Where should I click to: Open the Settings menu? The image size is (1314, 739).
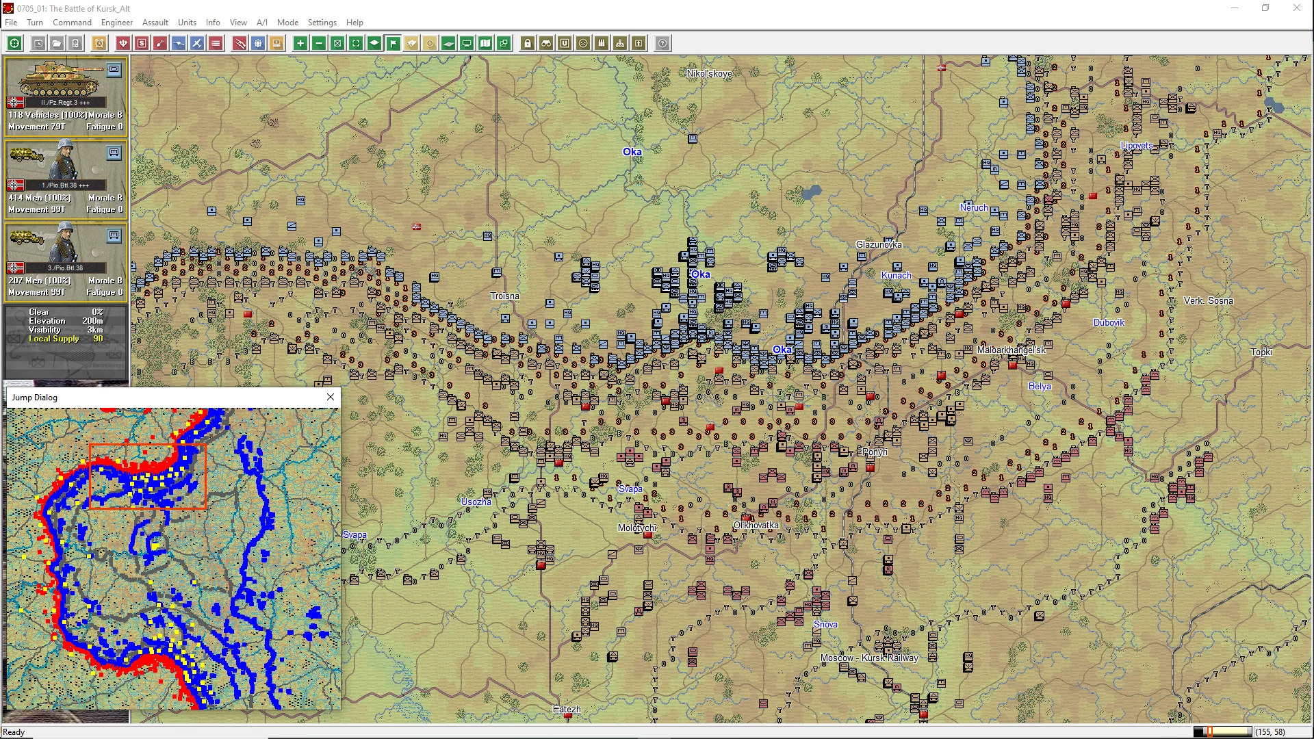point(322,22)
